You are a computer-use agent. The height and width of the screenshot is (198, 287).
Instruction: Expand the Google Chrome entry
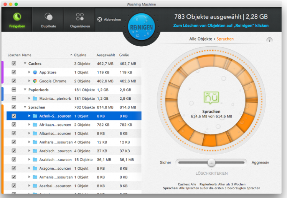pos(30,81)
